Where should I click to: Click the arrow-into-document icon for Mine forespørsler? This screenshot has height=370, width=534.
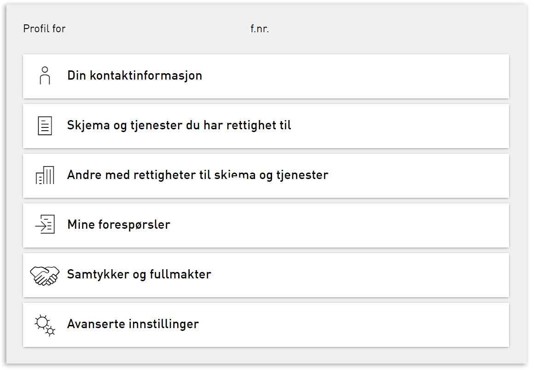[45, 225]
